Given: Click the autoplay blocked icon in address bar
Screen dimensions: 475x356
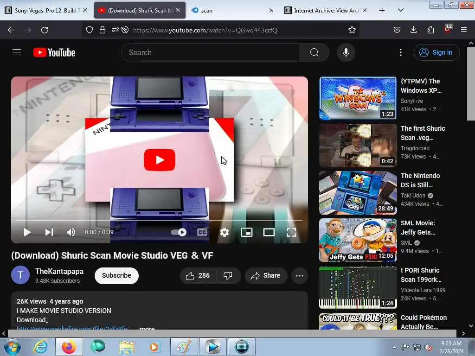Looking at the screenshot, I should pos(125,30).
